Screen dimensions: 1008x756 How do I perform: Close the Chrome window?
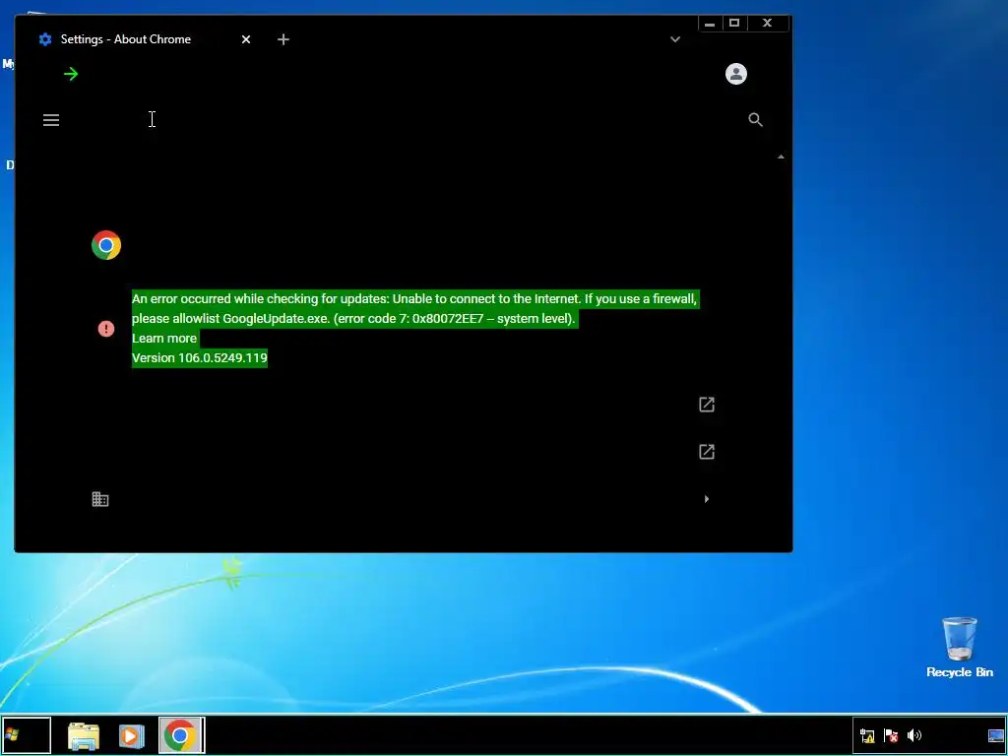[768, 24]
